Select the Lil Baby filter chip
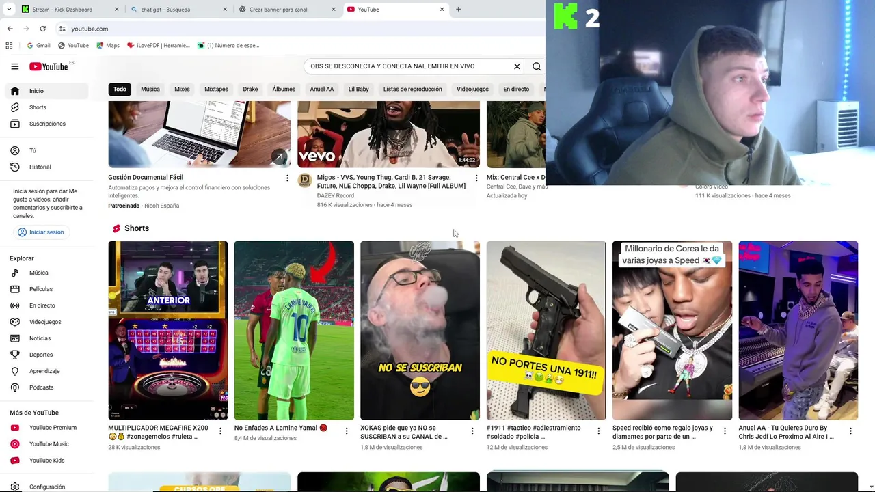 point(358,90)
